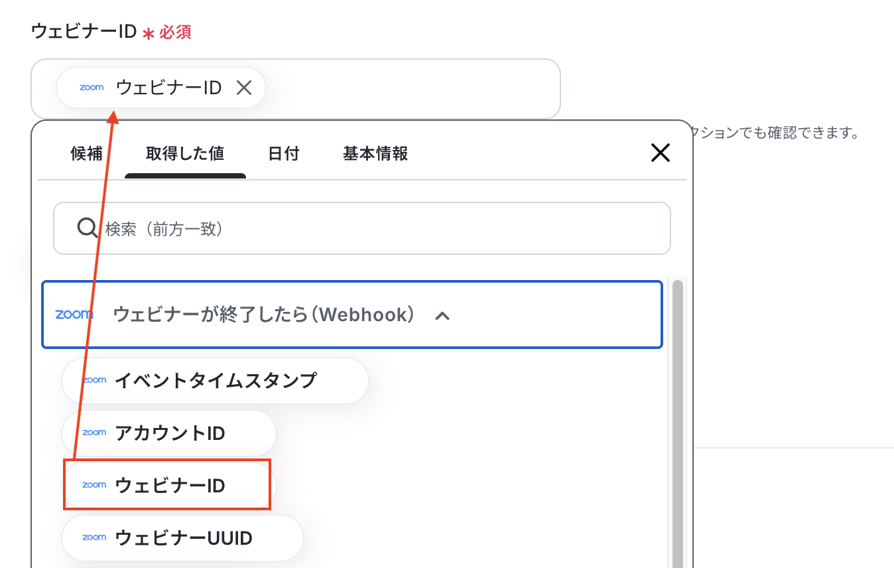Click the Zoom logo in the selected ウェビナーID chip

(92, 88)
